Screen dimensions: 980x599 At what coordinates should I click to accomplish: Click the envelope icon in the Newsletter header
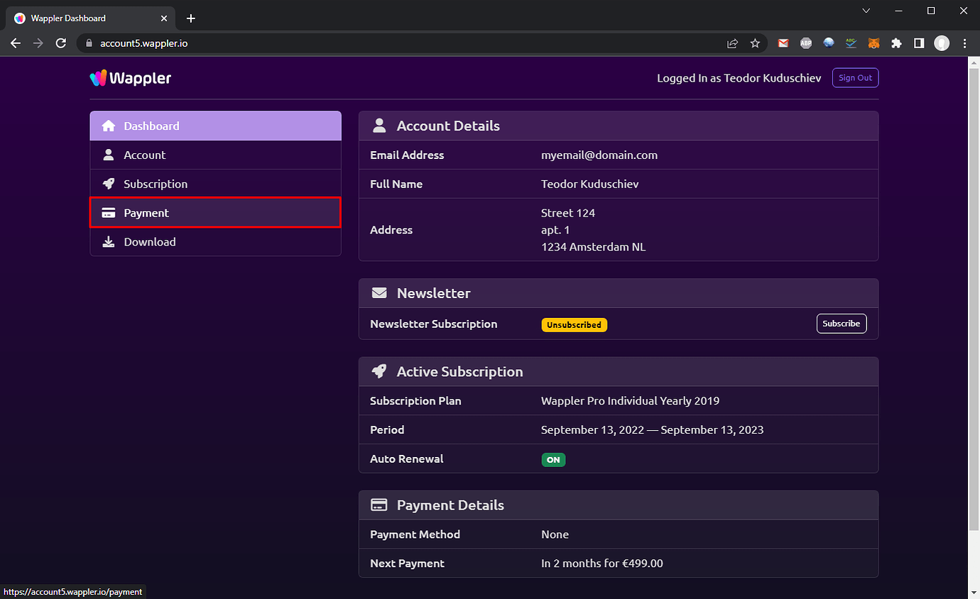(x=379, y=292)
